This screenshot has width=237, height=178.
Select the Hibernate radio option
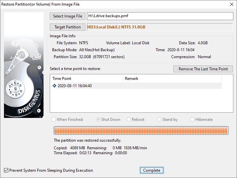point(193,120)
